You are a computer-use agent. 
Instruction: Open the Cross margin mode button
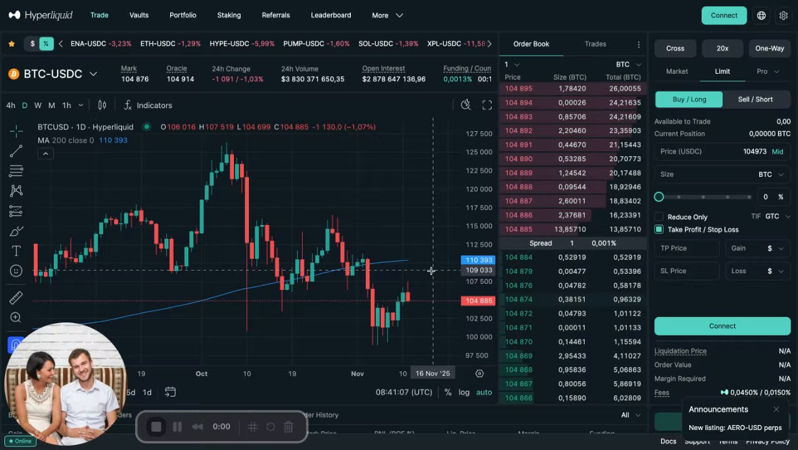click(675, 48)
